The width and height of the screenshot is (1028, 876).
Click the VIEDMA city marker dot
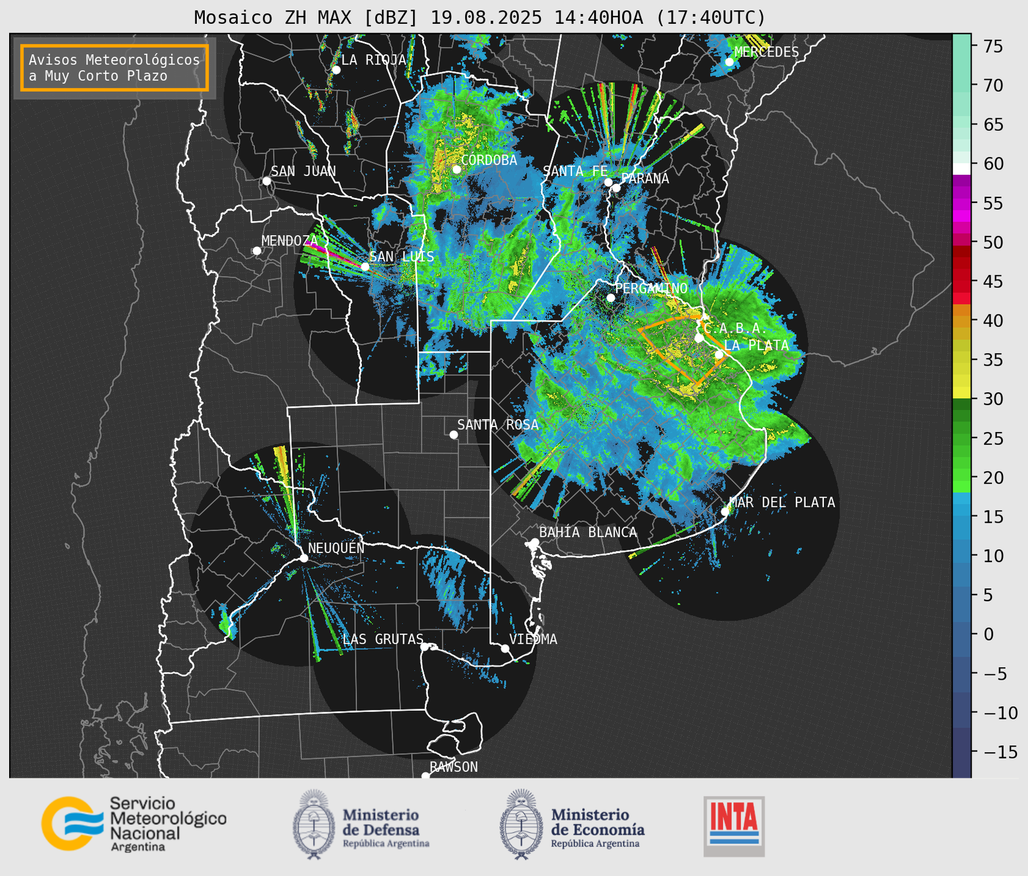(x=505, y=648)
